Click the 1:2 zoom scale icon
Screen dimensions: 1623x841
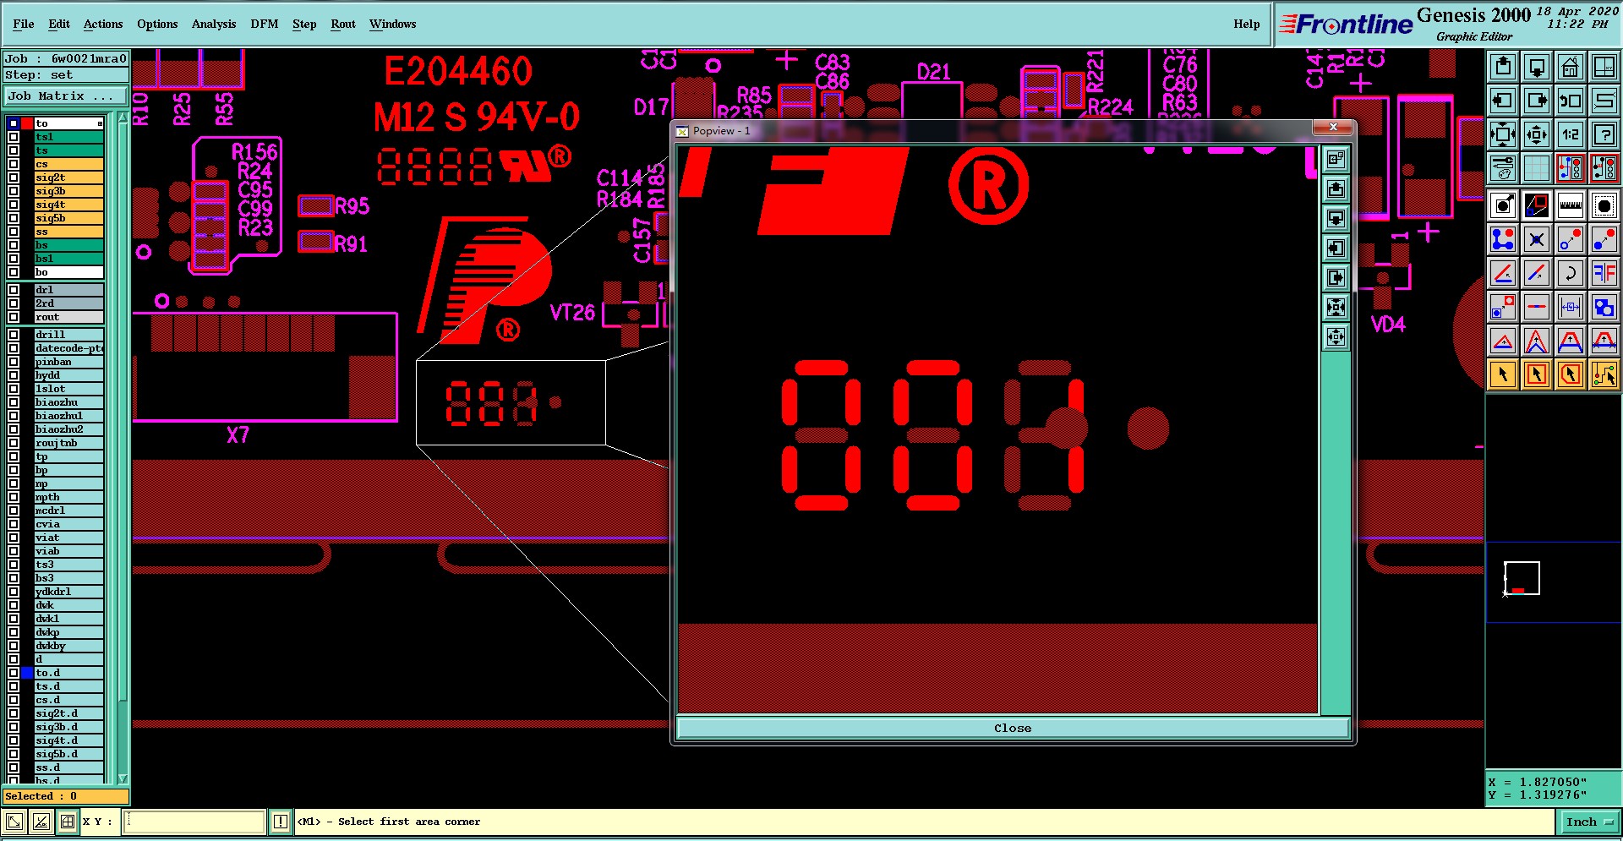[x=1571, y=134]
